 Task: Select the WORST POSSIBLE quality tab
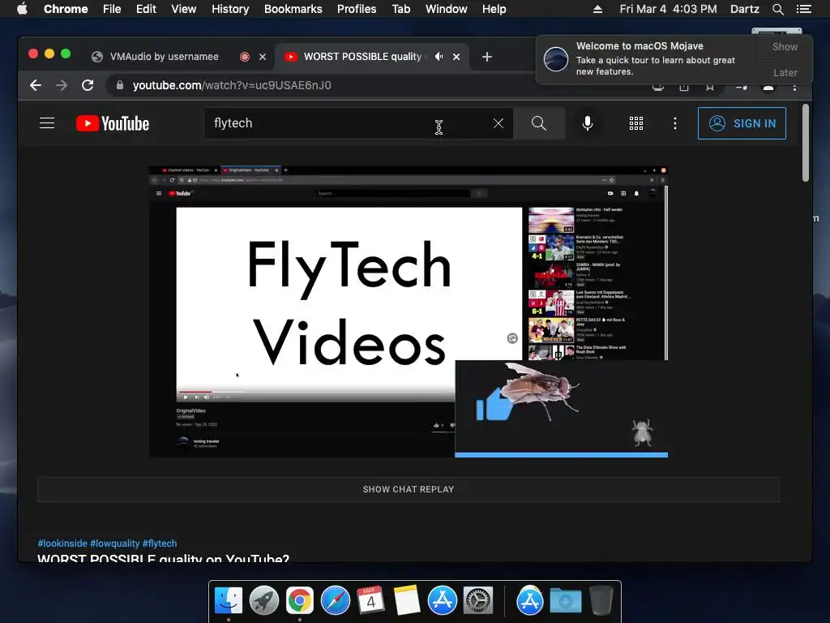tap(362, 57)
